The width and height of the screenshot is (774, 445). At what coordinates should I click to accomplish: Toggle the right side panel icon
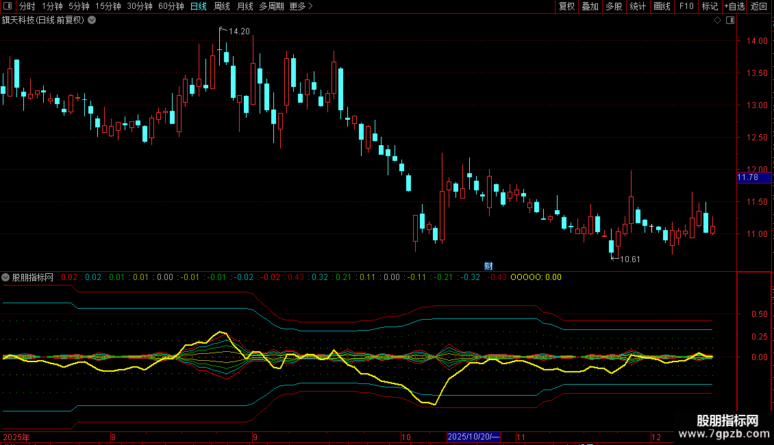pyautogui.click(x=729, y=20)
